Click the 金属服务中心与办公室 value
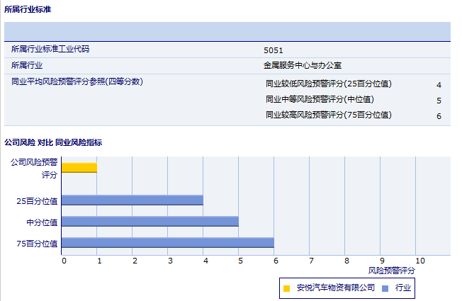Viewport: 462px width, 301px height. pyautogui.click(x=303, y=65)
